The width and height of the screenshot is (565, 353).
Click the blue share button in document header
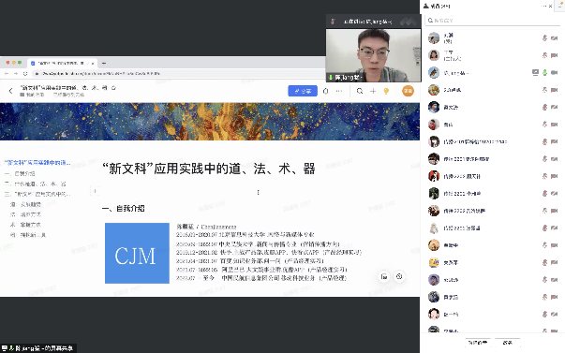pos(303,91)
